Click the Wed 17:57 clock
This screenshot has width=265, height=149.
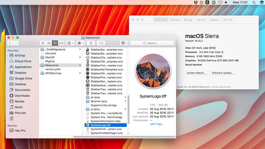tap(240, 2)
